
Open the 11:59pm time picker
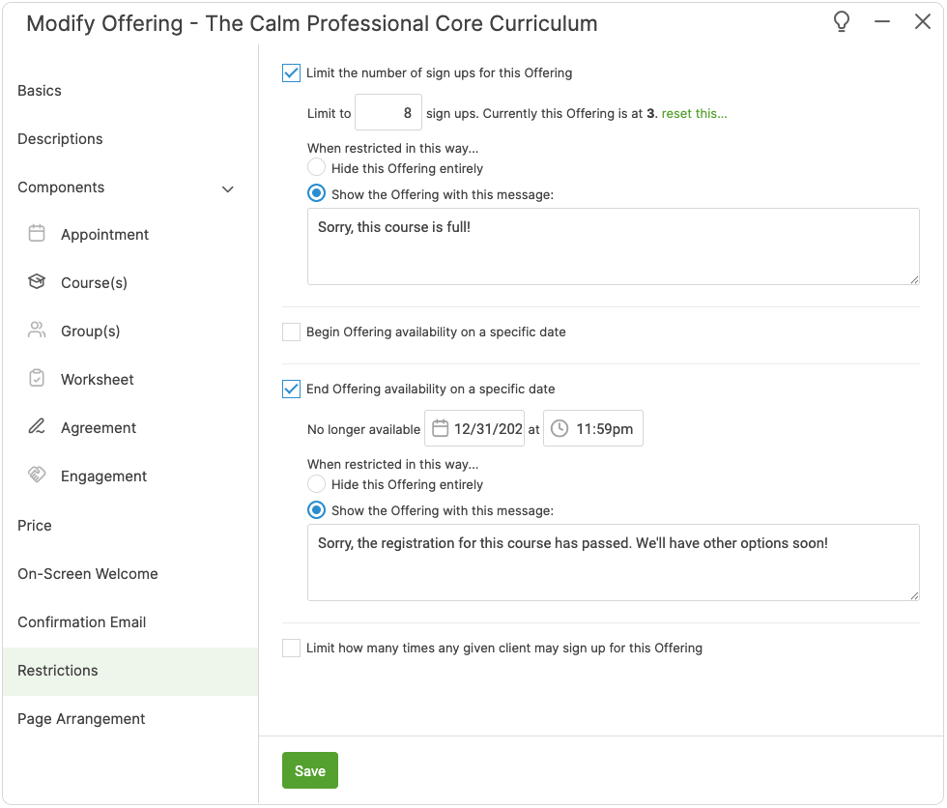pyautogui.click(x=604, y=429)
